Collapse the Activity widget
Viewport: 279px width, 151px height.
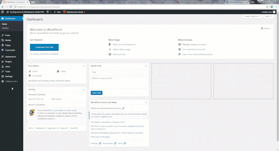pos(84,90)
